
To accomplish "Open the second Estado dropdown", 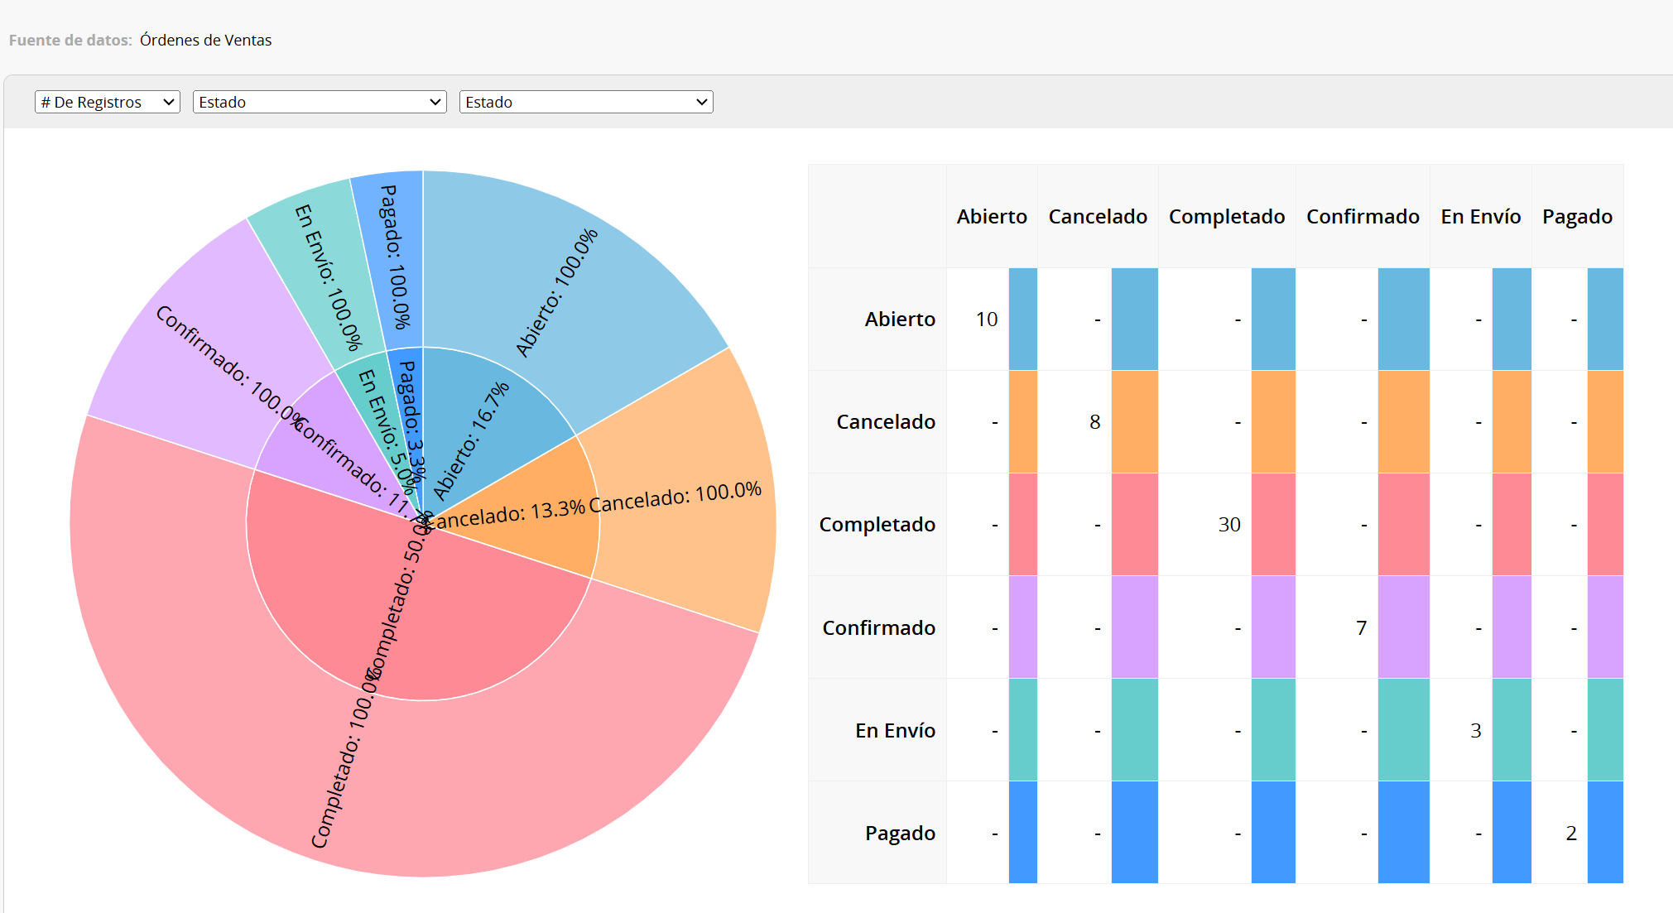I will click(586, 102).
